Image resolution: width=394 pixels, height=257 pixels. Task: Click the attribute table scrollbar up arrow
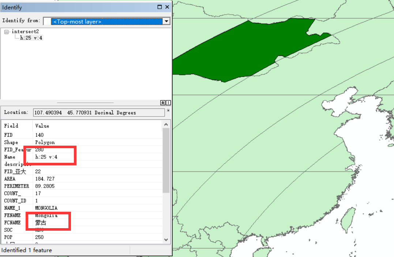[166, 124]
